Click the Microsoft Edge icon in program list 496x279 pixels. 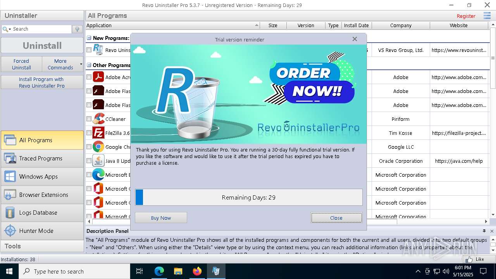(x=98, y=175)
